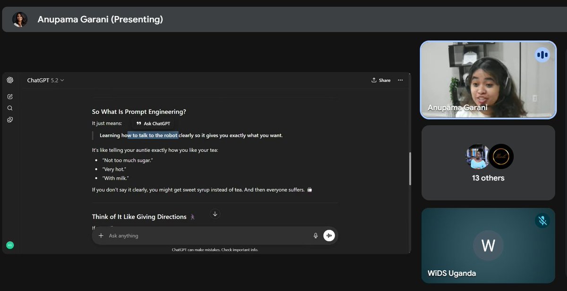Image resolution: width=567 pixels, height=291 pixels.
Task: Click the ChatGPT logo in sidebar
Action: pyautogui.click(x=10, y=80)
